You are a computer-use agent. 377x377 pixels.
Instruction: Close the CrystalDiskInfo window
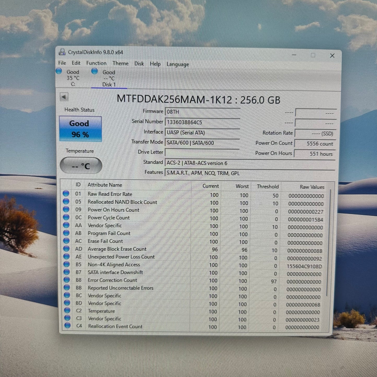332,56
